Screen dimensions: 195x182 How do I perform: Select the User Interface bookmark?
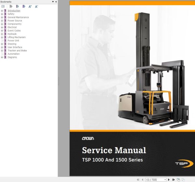(15, 47)
